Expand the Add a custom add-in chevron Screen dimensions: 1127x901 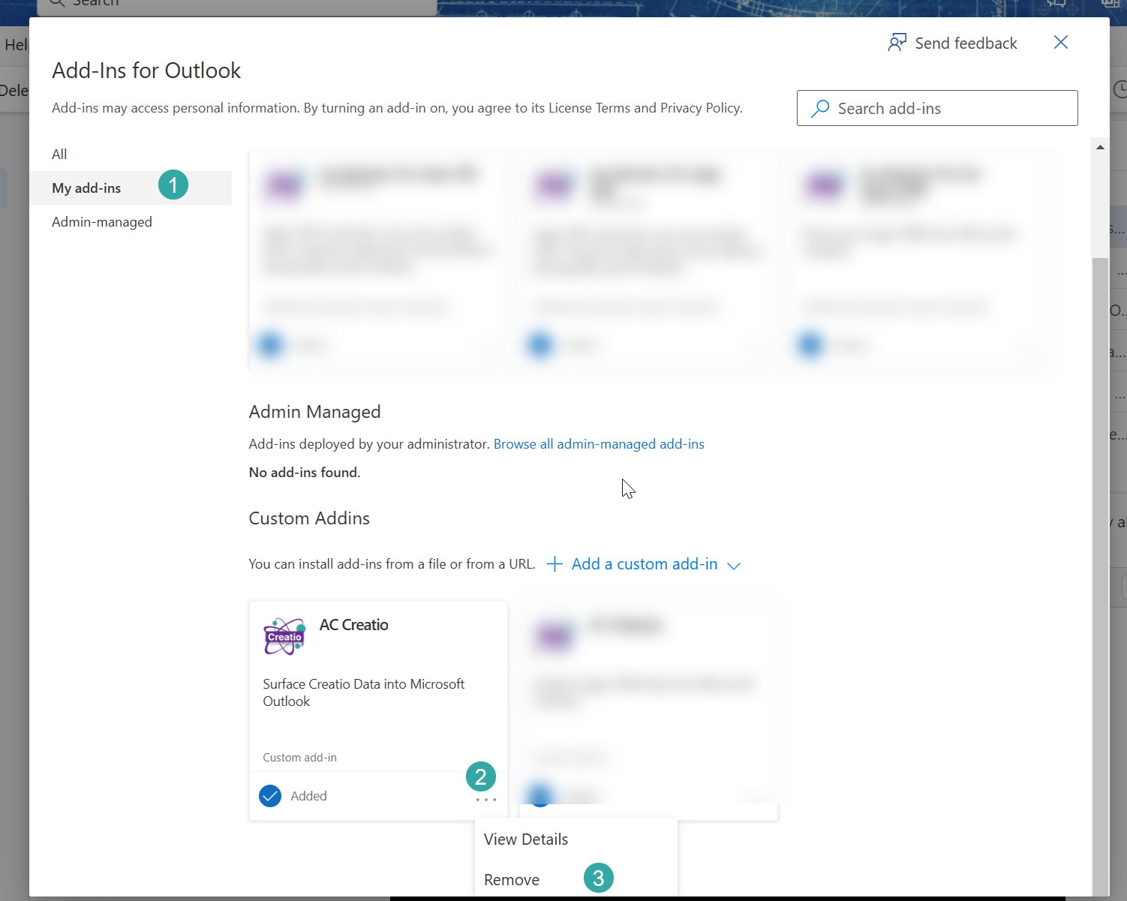tap(734, 566)
